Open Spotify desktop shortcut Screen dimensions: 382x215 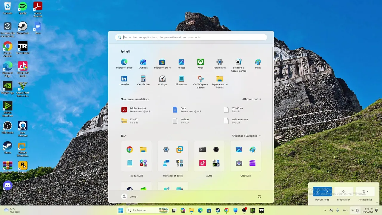[23, 8]
